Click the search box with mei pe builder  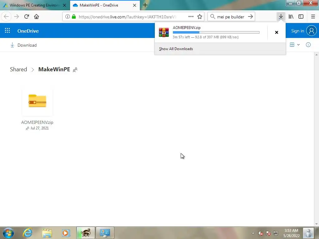[x=231, y=17]
